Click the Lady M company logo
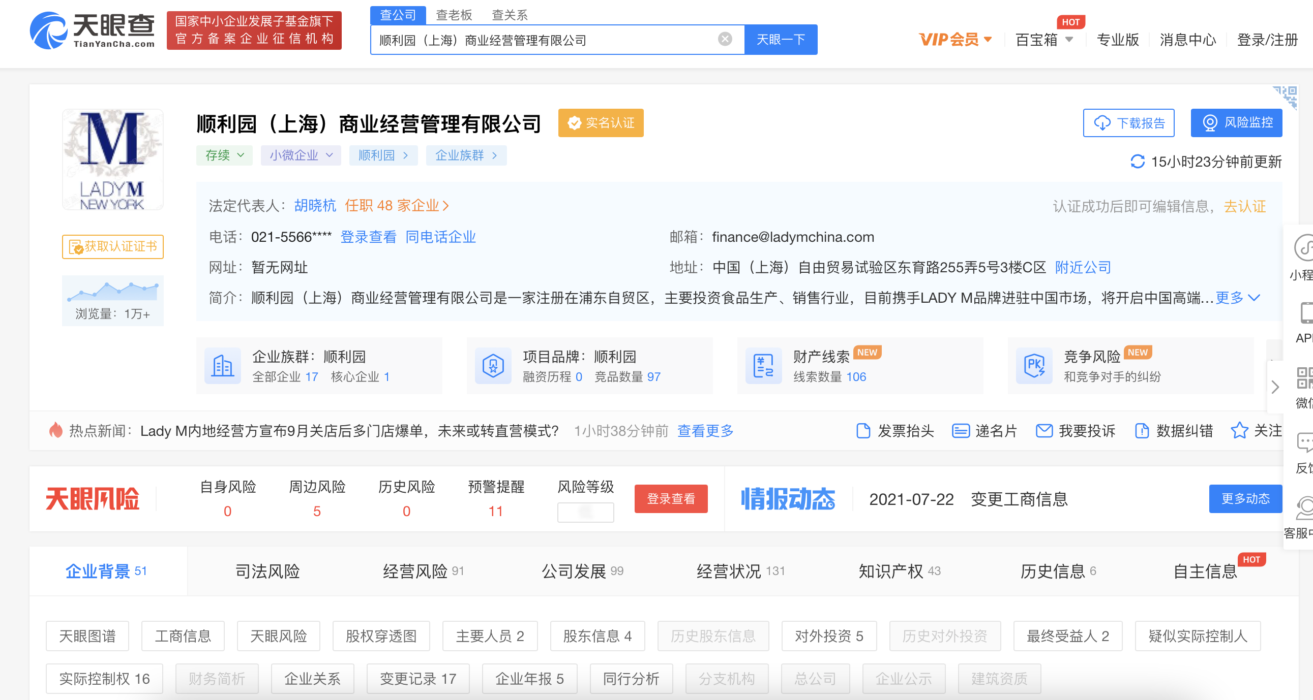Image resolution: width=1313 pixels, height=700 pixels. coord(113,160)
